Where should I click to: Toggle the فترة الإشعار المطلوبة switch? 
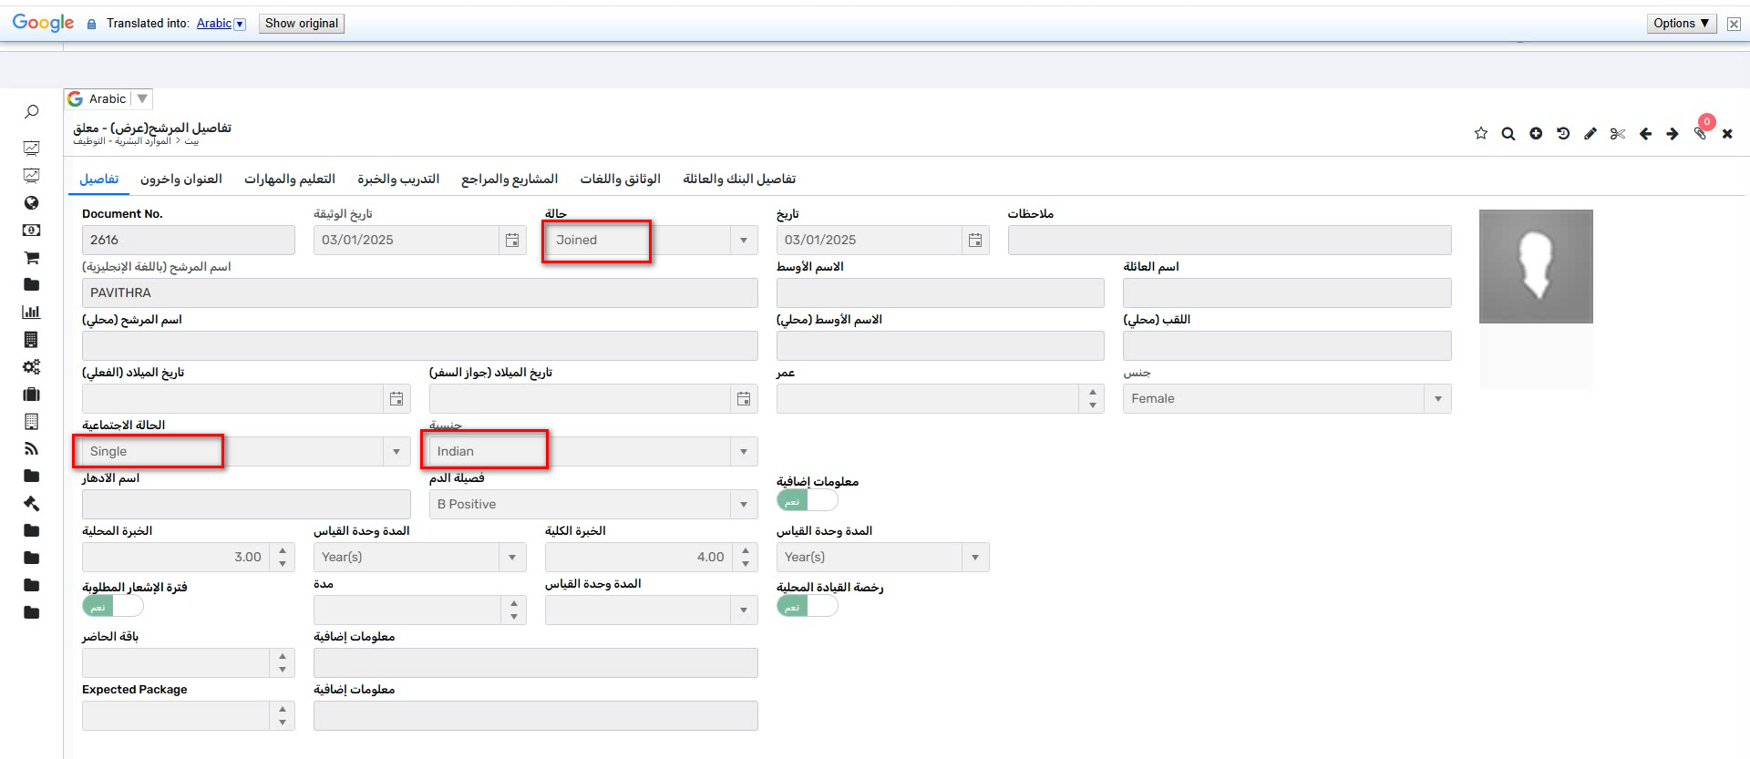point(112,607)
